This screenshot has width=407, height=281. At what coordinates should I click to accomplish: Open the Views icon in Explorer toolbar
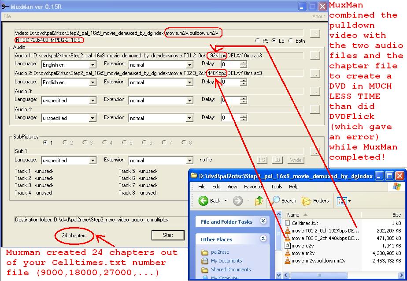click(x=342, y=201)
